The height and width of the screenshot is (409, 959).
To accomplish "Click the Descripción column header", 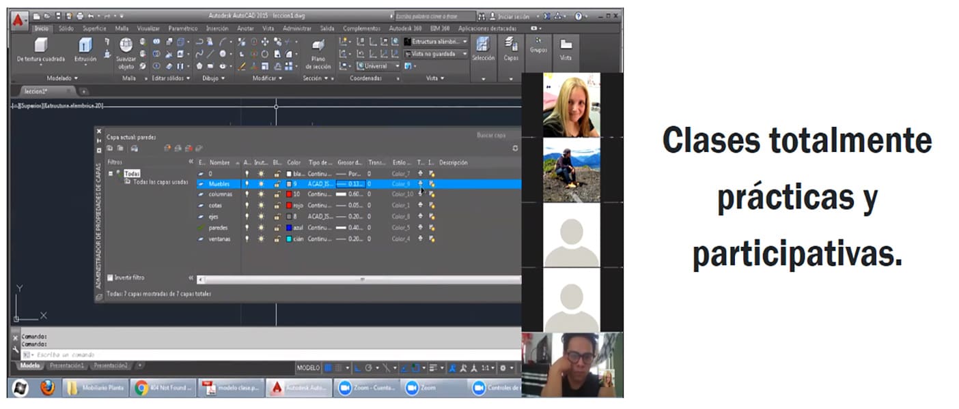I will point(454,163).
